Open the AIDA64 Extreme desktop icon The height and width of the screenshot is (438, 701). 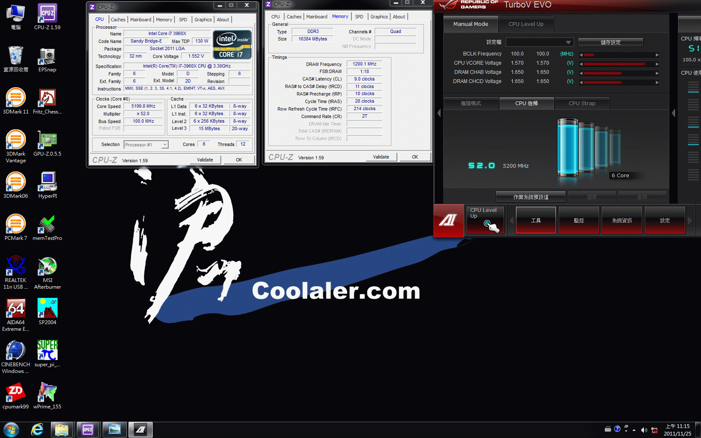pos(15,315)
